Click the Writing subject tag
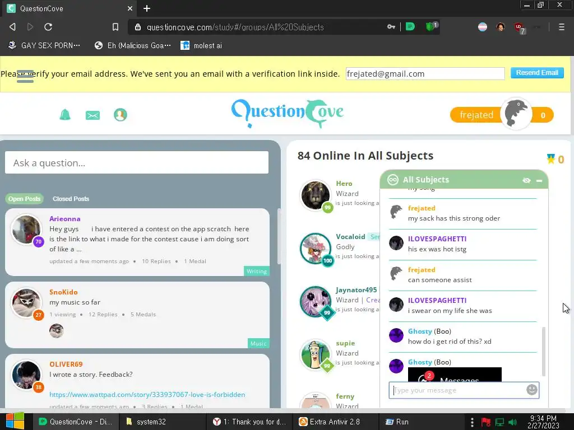This screenshot has width=574, height=430. 257,271
